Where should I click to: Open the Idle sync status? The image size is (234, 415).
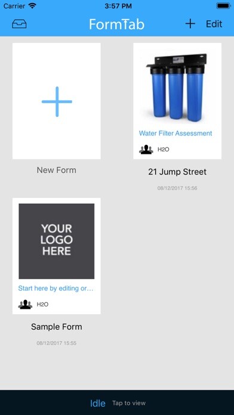click(x=98, y=403)
